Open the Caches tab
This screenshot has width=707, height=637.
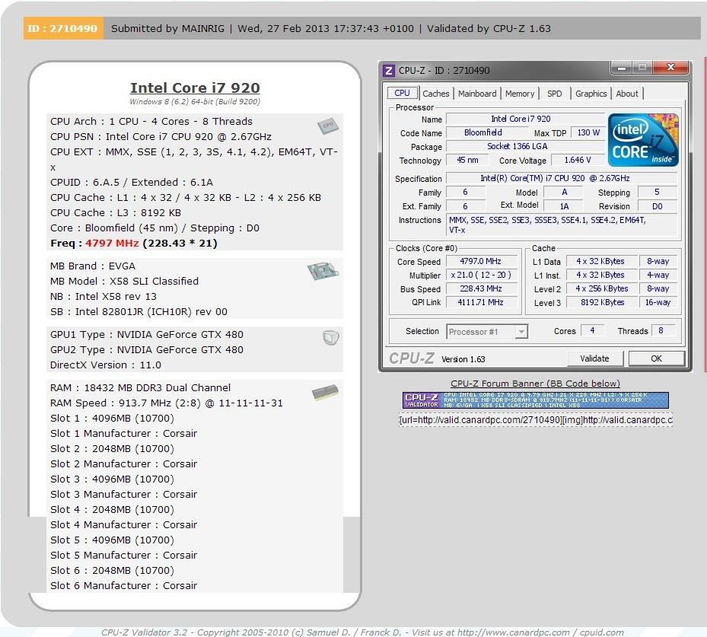435,94
